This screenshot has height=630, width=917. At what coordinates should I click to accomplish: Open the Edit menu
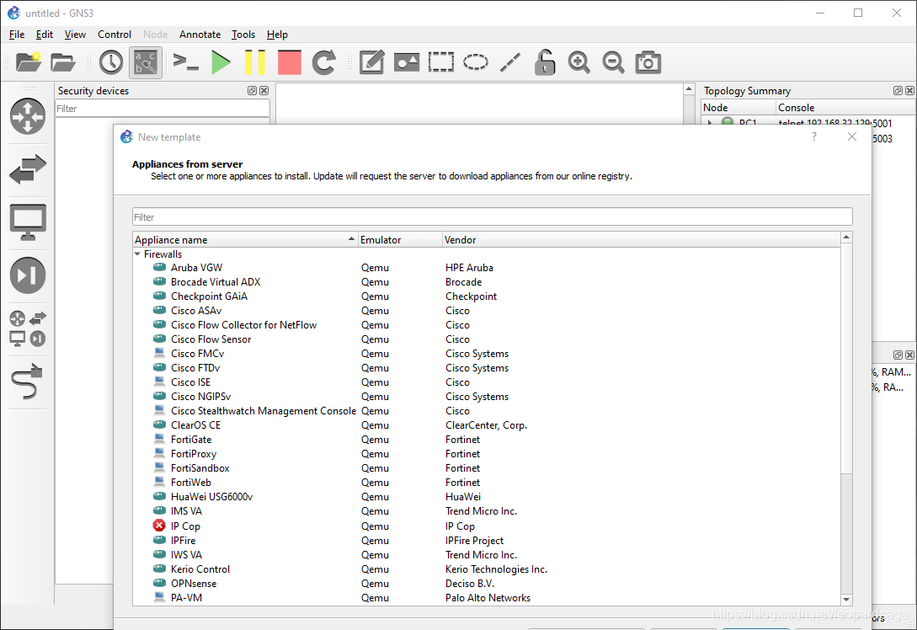(x=45, y=35)
